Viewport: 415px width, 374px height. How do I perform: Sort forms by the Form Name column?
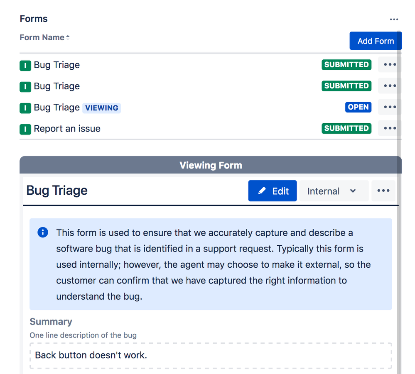(x=44, y=37)
